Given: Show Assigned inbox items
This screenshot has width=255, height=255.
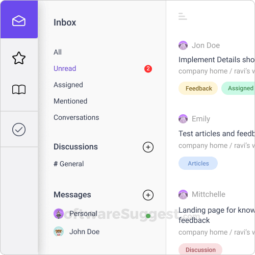Looking at the screenshot, I should [68, 85].
